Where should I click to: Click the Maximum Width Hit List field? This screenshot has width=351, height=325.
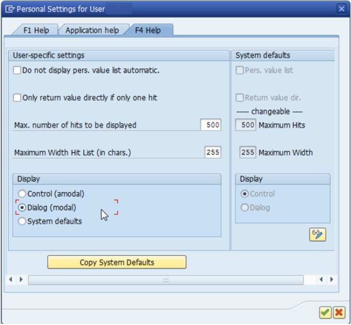[x=213, y=153]
